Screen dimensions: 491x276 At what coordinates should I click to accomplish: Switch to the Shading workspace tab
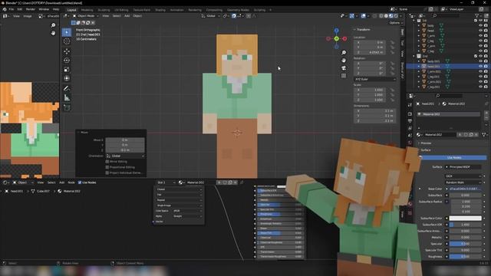(160, 10)
